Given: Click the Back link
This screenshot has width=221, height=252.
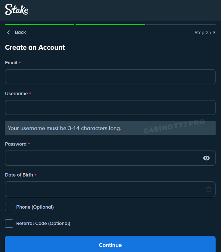Looking at the screenshot, I should click(20, 32).
